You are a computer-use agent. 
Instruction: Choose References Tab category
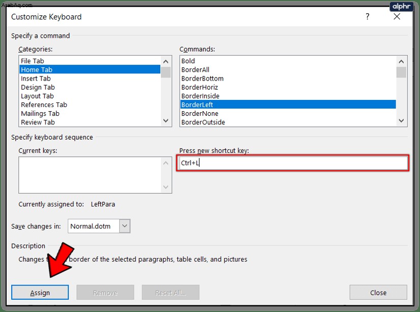click(x=90, y=105)
